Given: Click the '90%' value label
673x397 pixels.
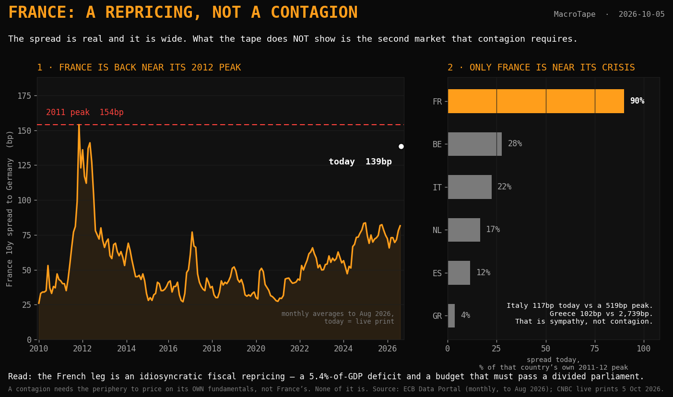Looking at the screenshot, I should point(637,101).
